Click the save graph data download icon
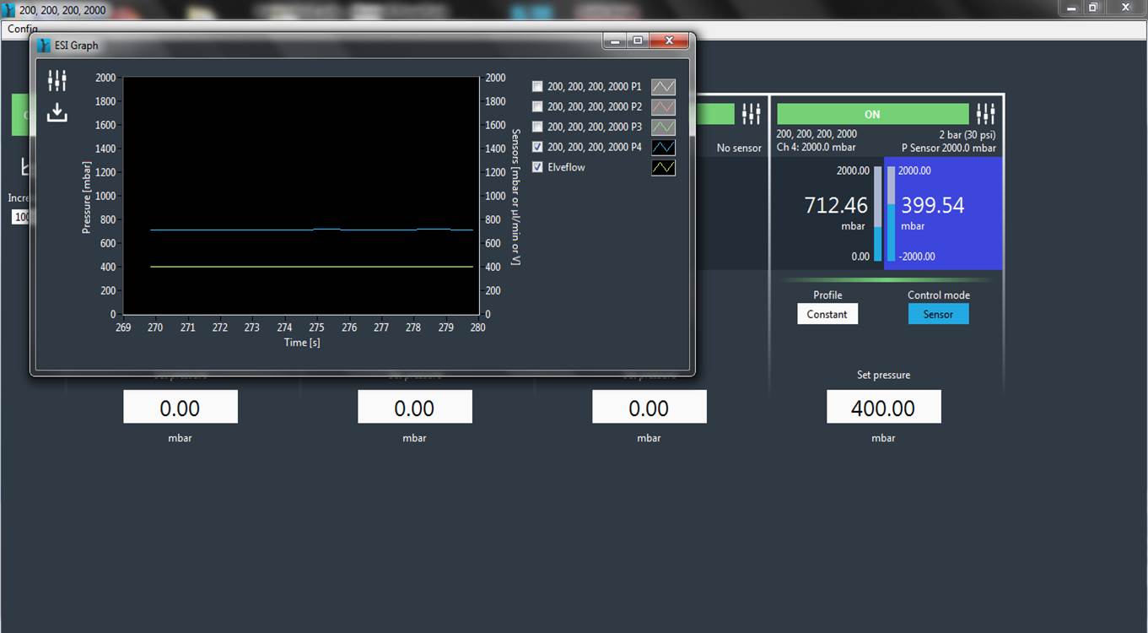The image size is (1148, 633). 57,112
